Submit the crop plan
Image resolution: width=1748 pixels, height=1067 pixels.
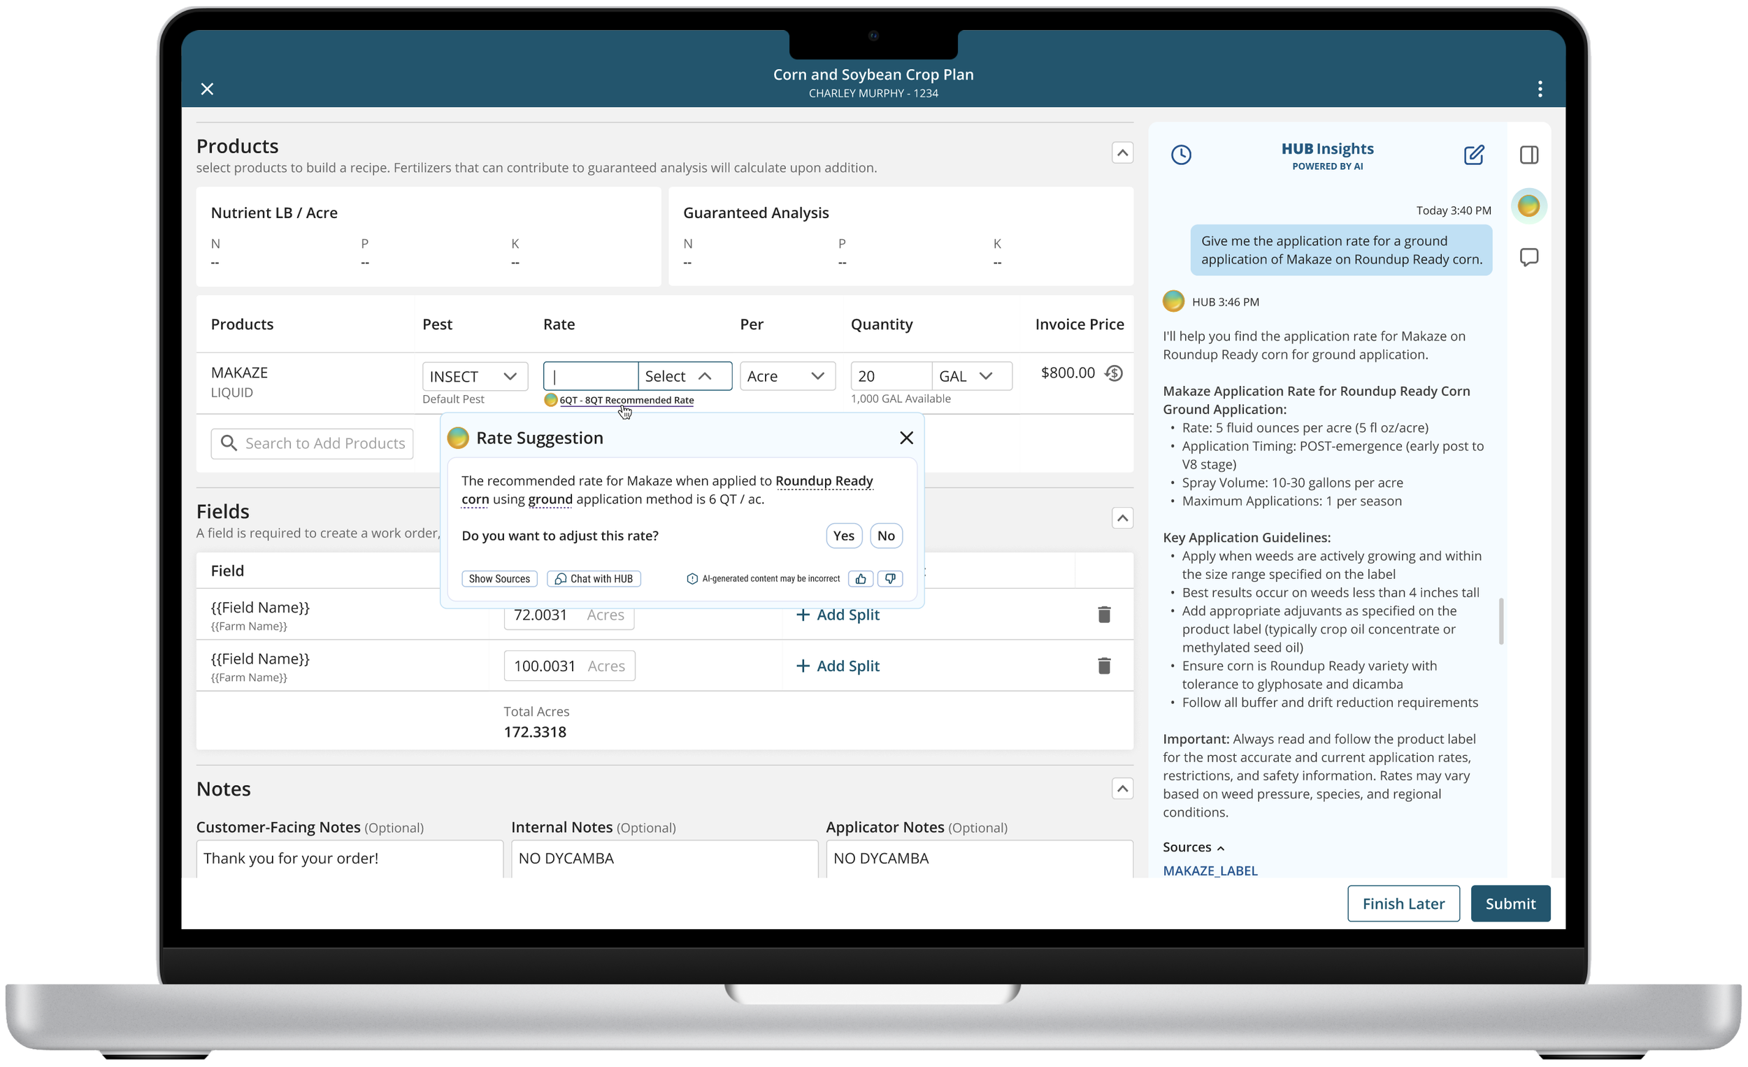tap(1510, 903)
